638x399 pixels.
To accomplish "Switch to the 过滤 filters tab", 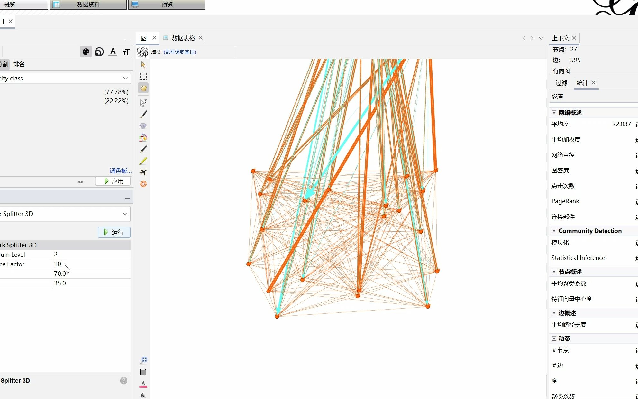I will click(561, 83).
